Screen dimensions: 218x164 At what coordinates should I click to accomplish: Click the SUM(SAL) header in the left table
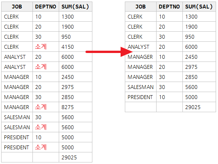click(75, 7)
